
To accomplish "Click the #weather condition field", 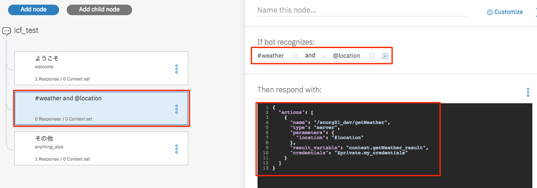I will (274, 56).
